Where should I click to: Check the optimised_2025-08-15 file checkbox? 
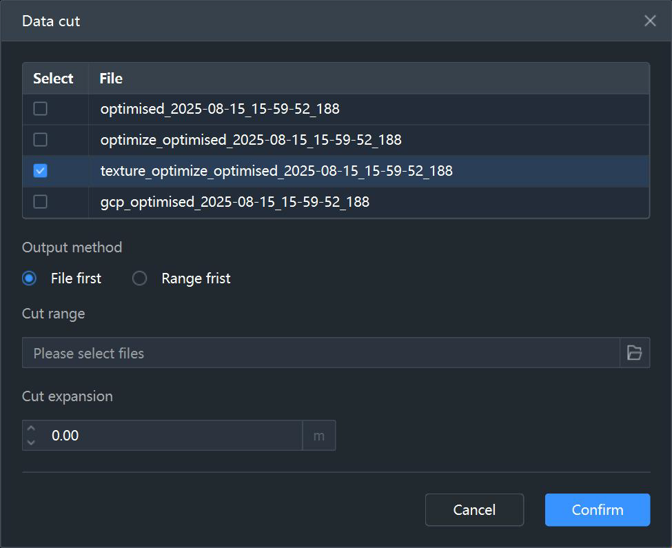(x=40, y=109)
